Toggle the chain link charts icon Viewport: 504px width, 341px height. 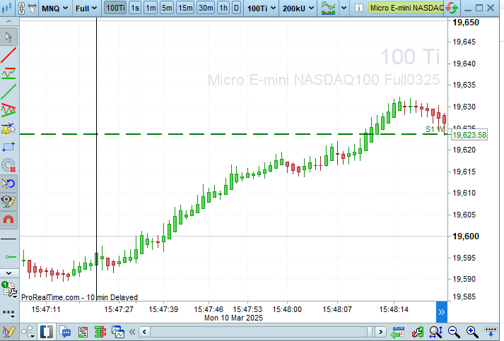click(x=21, y=8)
